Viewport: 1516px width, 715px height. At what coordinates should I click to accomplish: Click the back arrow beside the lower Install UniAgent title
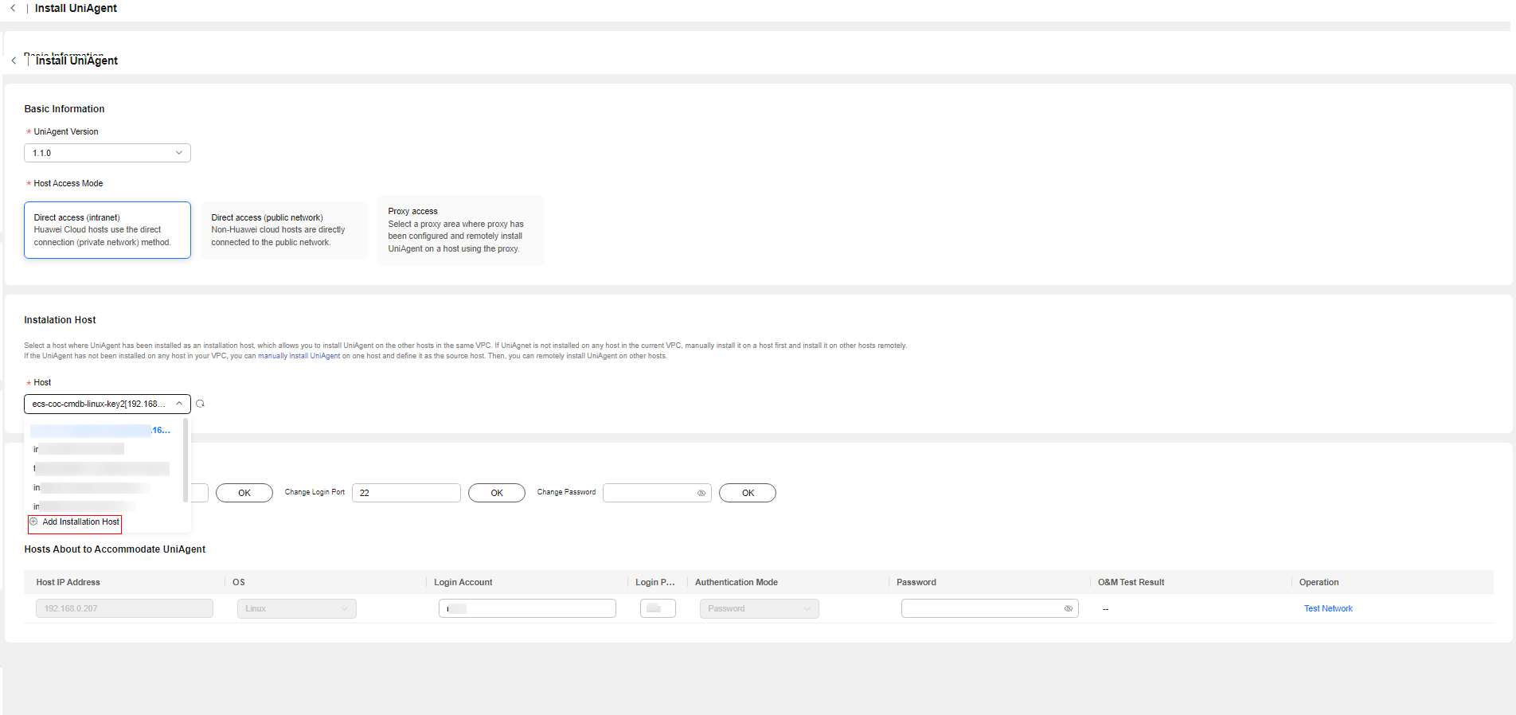[14, 61]
